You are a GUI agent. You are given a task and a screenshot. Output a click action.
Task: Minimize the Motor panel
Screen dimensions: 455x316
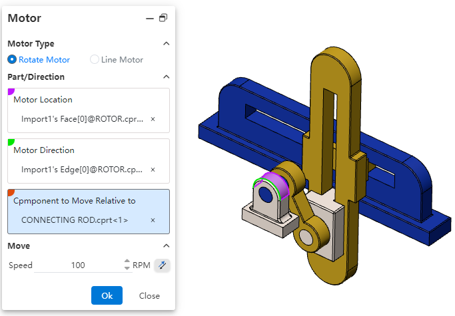(x=150, y=19)
